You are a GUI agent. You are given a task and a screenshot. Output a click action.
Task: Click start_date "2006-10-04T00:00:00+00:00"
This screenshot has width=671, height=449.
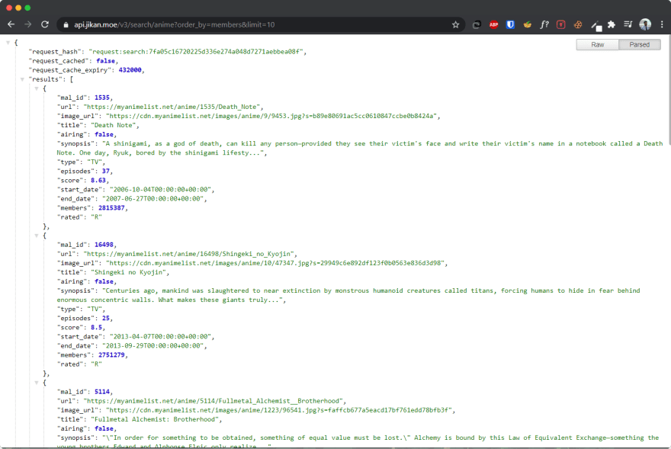161,190
